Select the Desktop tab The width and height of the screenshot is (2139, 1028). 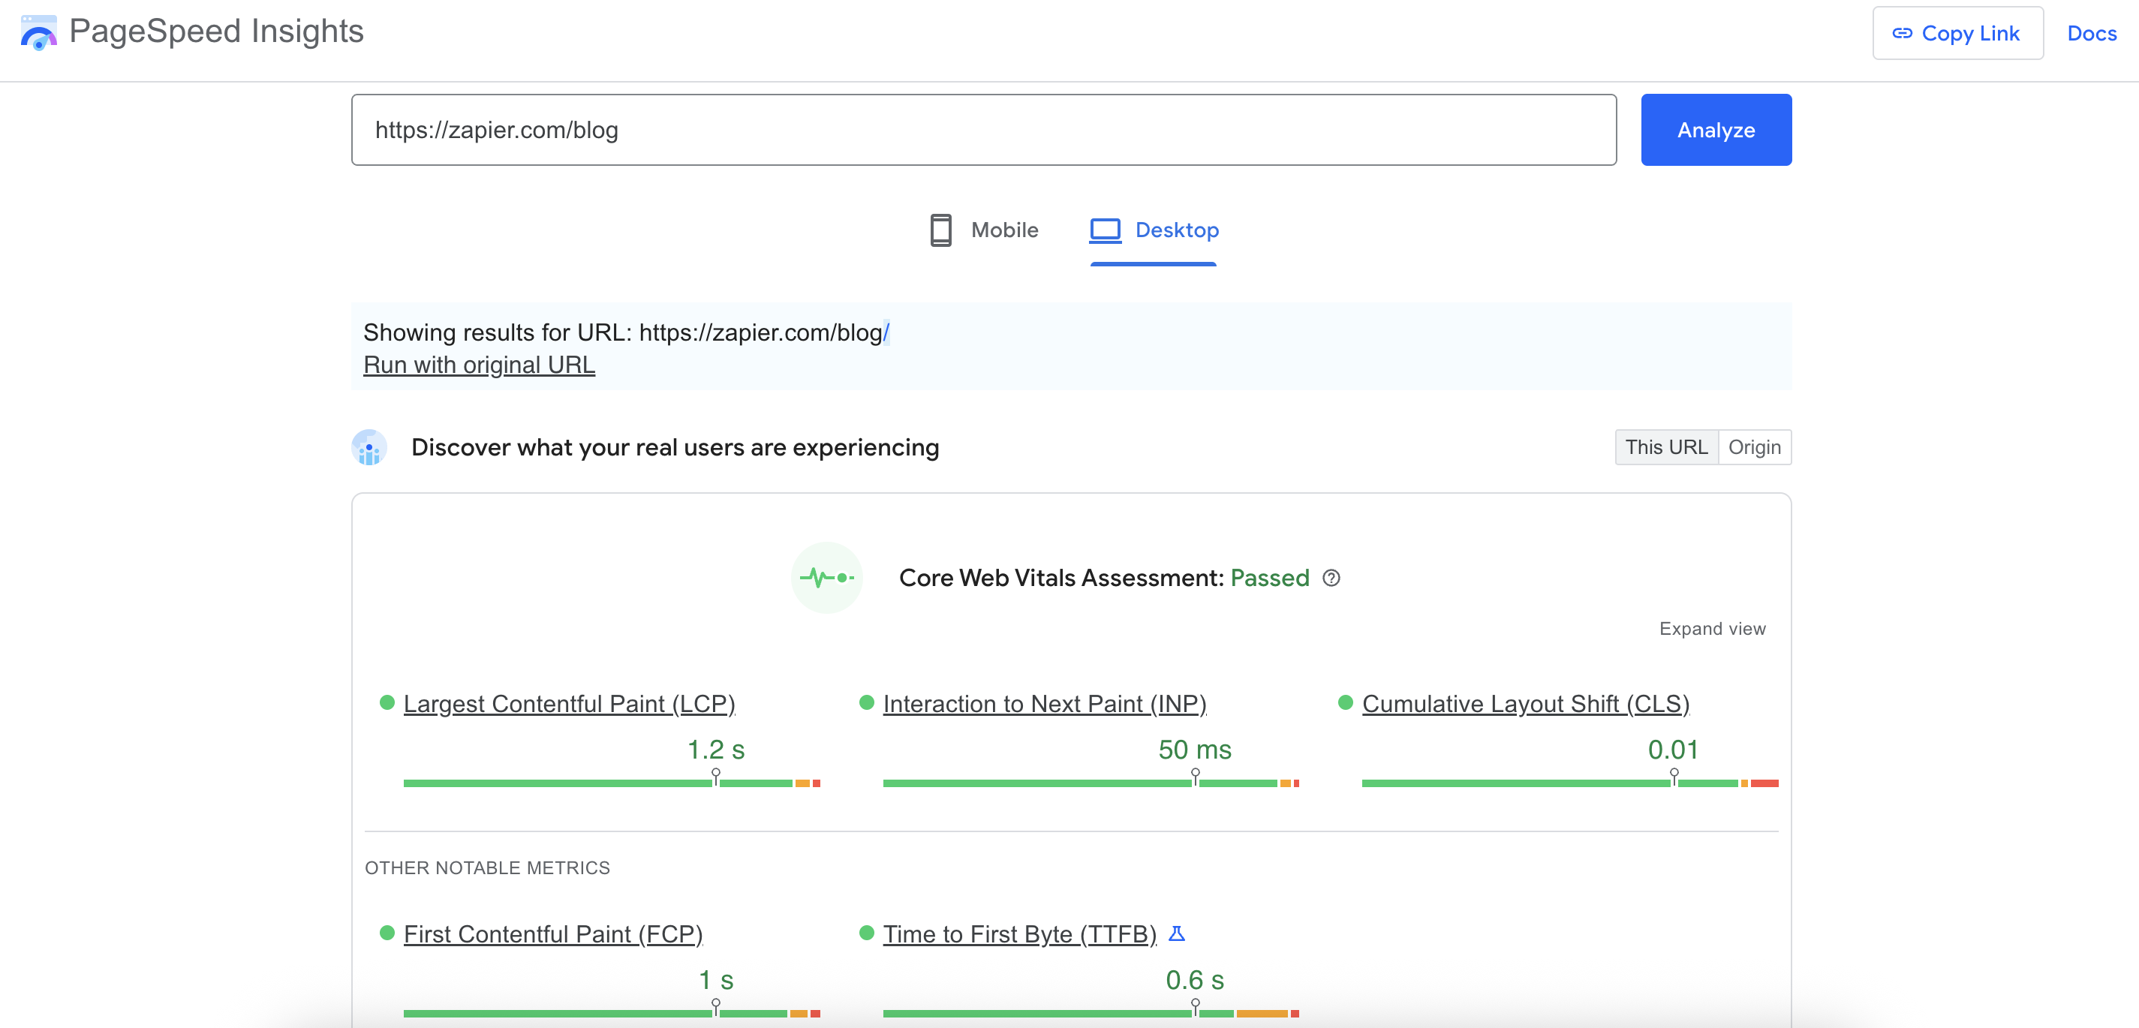[1154, 230]
